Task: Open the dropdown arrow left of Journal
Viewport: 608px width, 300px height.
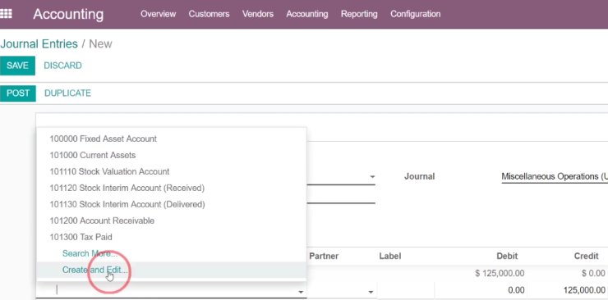Action: pos(372,177)
